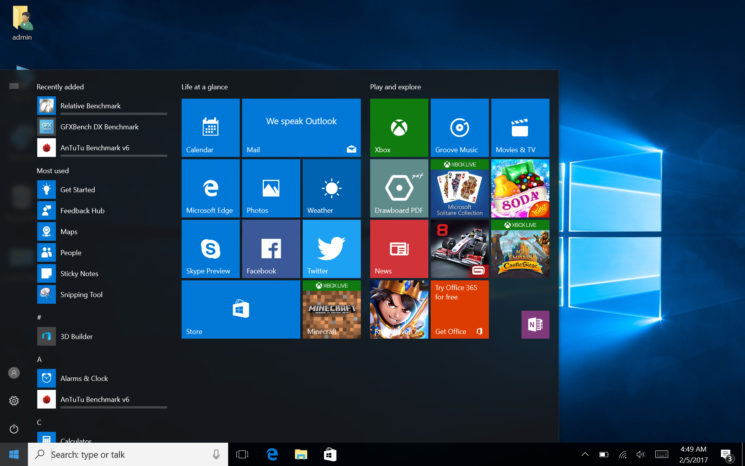Click the Cortana search box
The image size is (745, 466).
128,454
